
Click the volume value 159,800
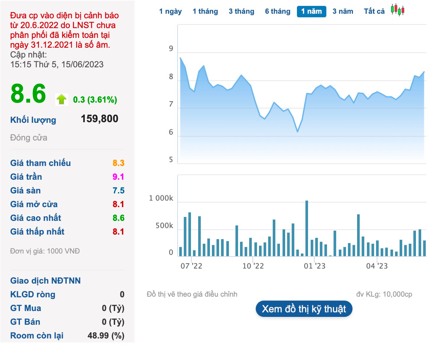[99, 119]
